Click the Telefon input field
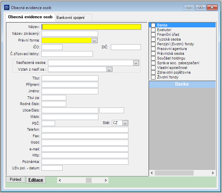Viewport: 222px width, 193px height. pyautogui.click(x=85, y=130)
